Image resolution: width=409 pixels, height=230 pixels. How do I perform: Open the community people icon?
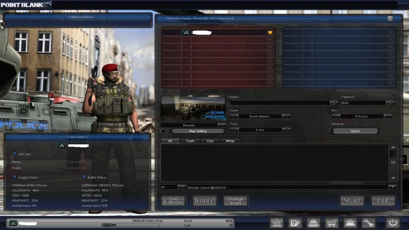click(x=350, y=223)
